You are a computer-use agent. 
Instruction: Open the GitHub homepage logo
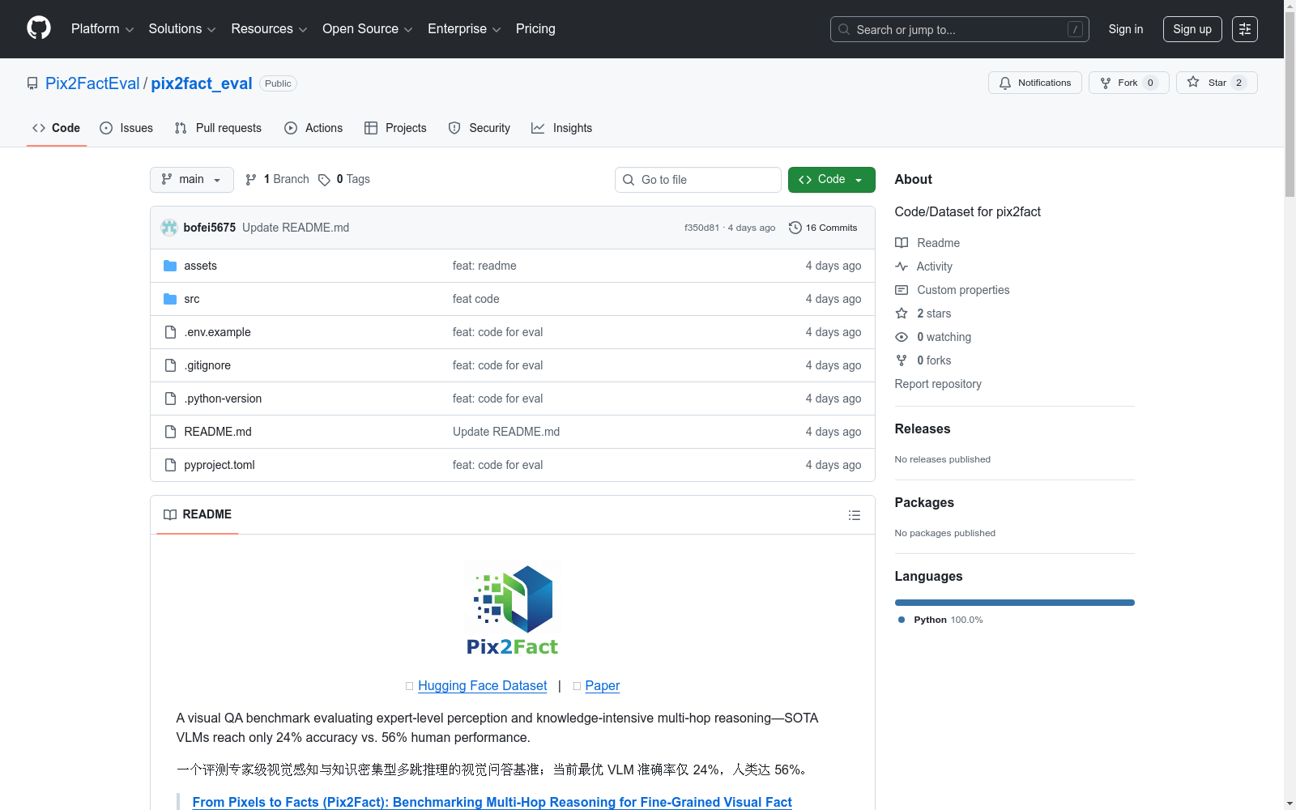39,28
